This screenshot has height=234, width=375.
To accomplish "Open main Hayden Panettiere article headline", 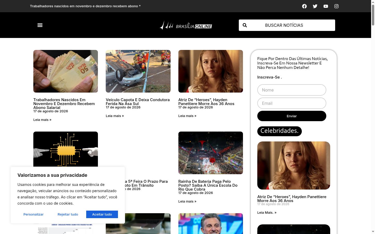I will coord(206,102).
